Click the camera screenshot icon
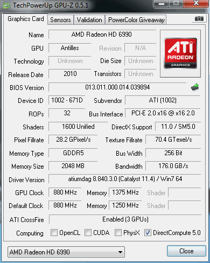The image size is (210, 263). click(x=199, y=19)
